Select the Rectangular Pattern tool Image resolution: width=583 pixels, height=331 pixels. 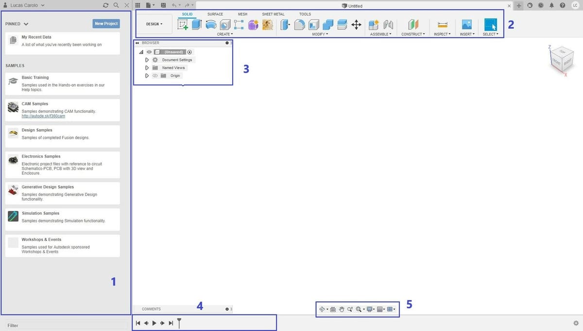[239, 24]
